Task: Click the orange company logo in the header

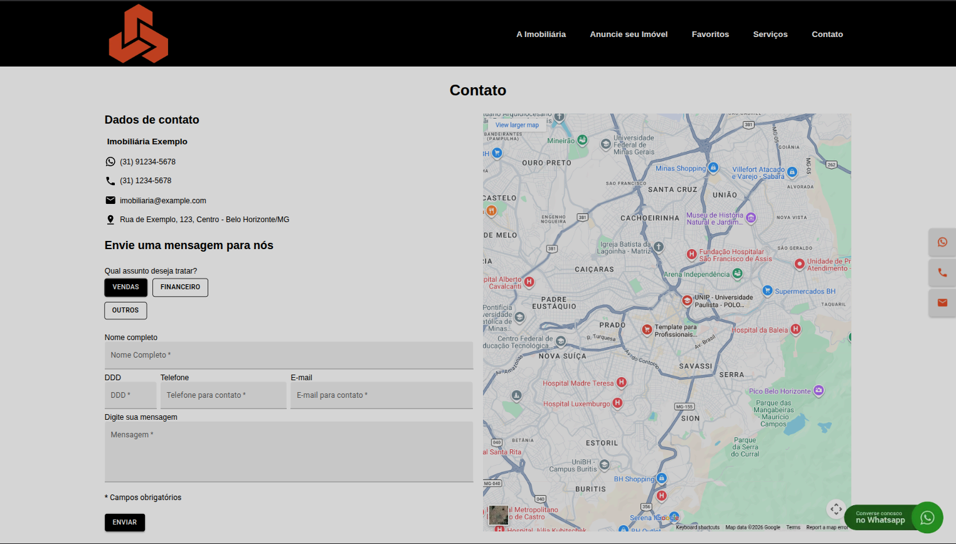Action: pos(138,33)
